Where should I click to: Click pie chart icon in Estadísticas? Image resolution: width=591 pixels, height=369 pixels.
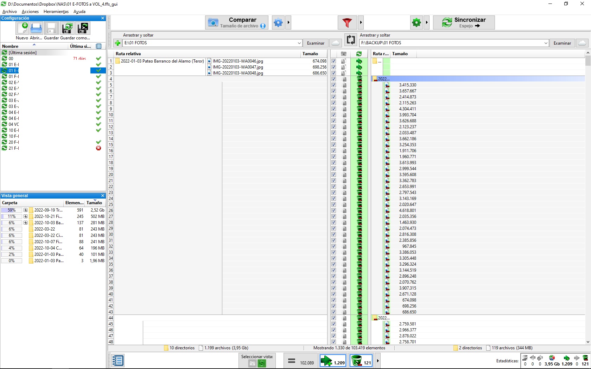tap(552, 358)
